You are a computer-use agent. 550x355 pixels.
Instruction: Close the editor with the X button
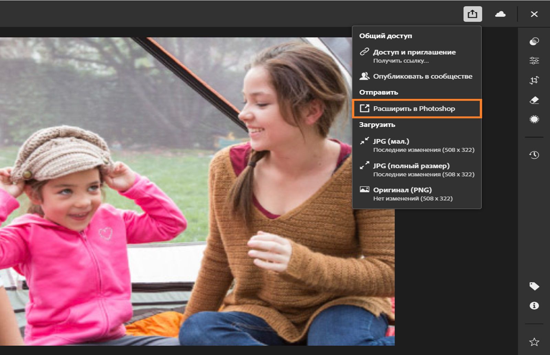click(x=535, y=14)
